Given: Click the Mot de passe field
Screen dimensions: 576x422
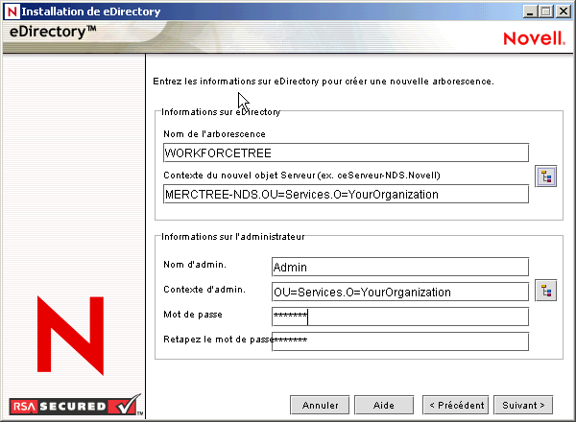Looking at the screenshot, I should [400, 316].
